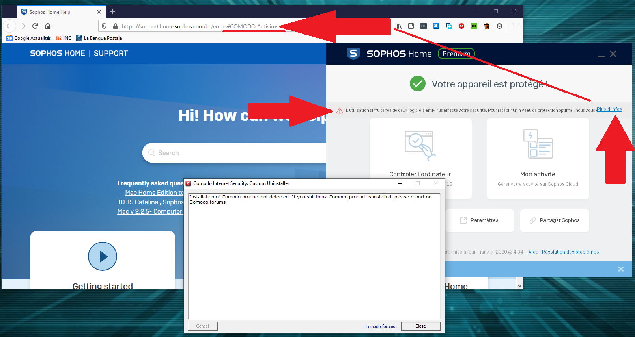Follow the Plus d'infos link
Viewport: 635px width, 337px height.
point(609,109)
